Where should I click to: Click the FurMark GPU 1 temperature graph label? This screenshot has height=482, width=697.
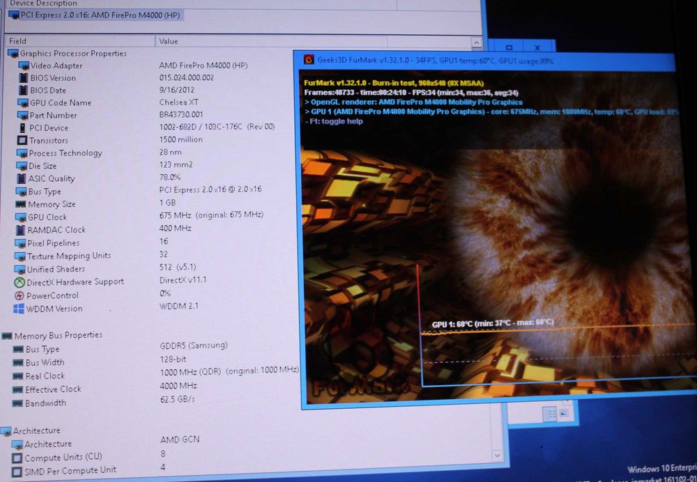coord(493,323)
